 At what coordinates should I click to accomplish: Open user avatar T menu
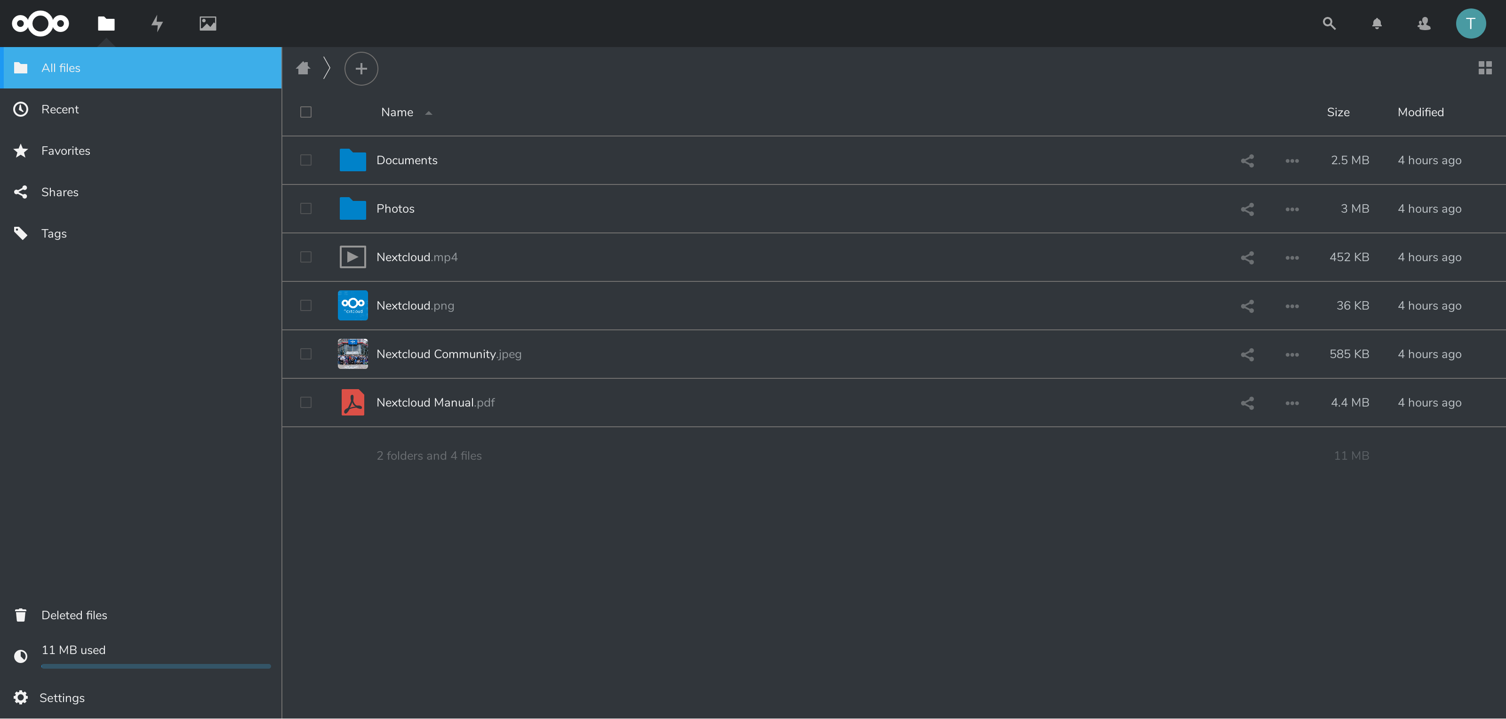(x=1470, y=24)
